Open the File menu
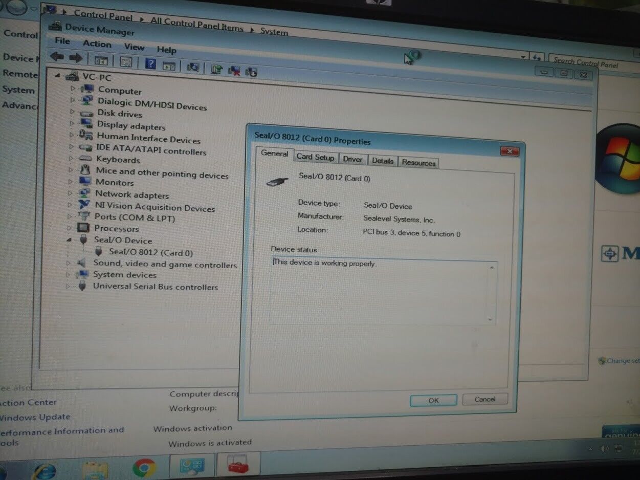 click(62, 41)
